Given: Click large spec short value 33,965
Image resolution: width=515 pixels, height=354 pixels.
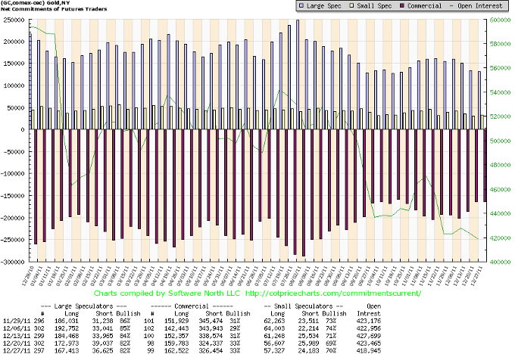Looking at the screenshot, I should (x=102, y=336).
